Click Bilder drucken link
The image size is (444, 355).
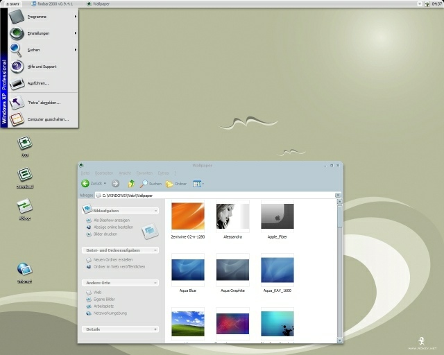105,234
